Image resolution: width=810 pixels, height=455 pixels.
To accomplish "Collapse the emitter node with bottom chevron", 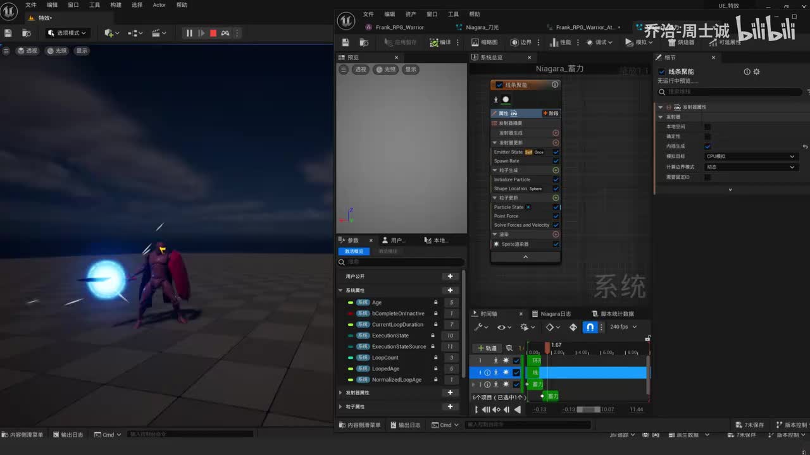I will point(525,257).
